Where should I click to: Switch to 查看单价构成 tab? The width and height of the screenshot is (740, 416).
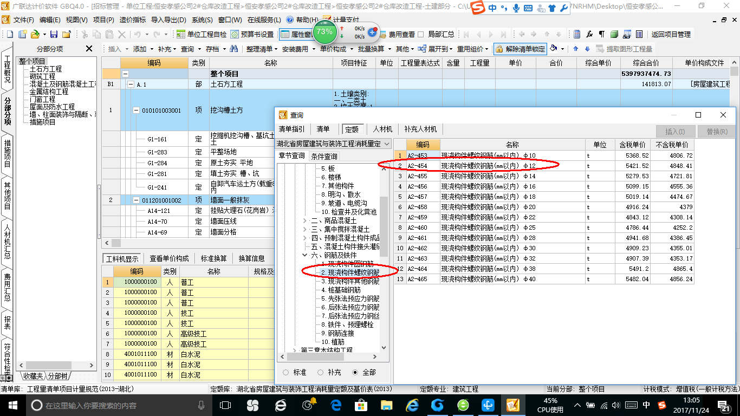[170, 258]
